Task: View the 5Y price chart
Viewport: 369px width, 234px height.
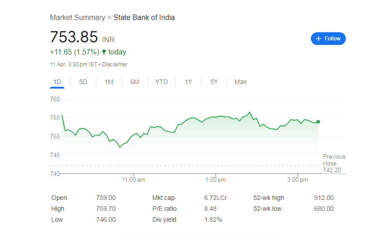Action: coord(214,82)
